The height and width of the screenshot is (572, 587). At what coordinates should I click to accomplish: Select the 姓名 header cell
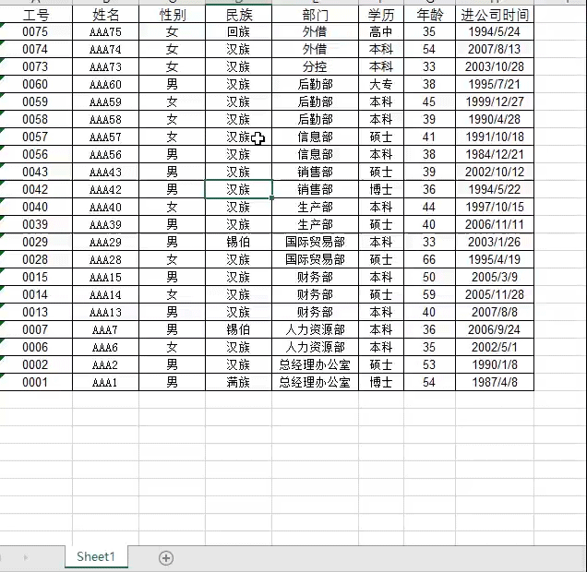[105, 15]
